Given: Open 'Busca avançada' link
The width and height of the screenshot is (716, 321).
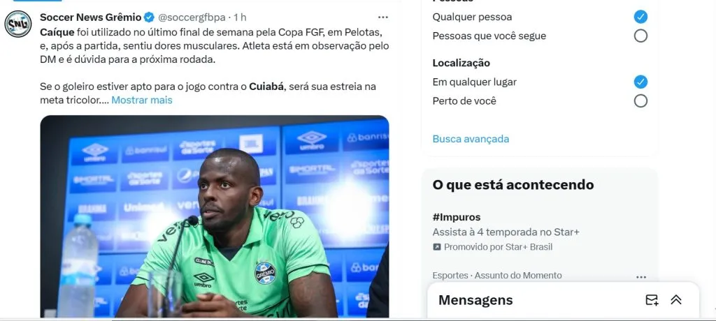Looking at the screenshot, I should click(x=471, y=139).
